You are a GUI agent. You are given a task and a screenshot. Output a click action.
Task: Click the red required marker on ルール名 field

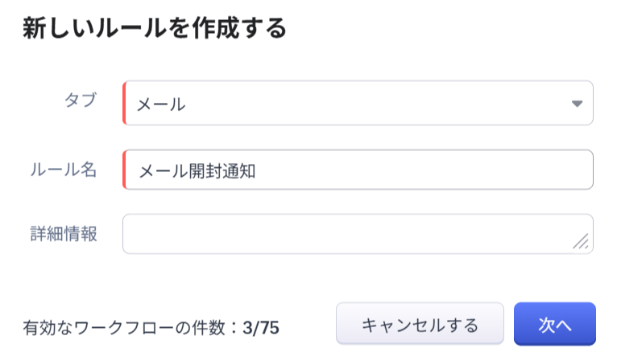pos(124,170)
